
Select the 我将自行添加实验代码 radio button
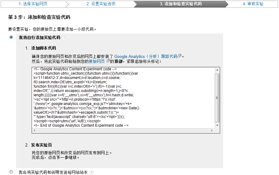coord(11,37)
